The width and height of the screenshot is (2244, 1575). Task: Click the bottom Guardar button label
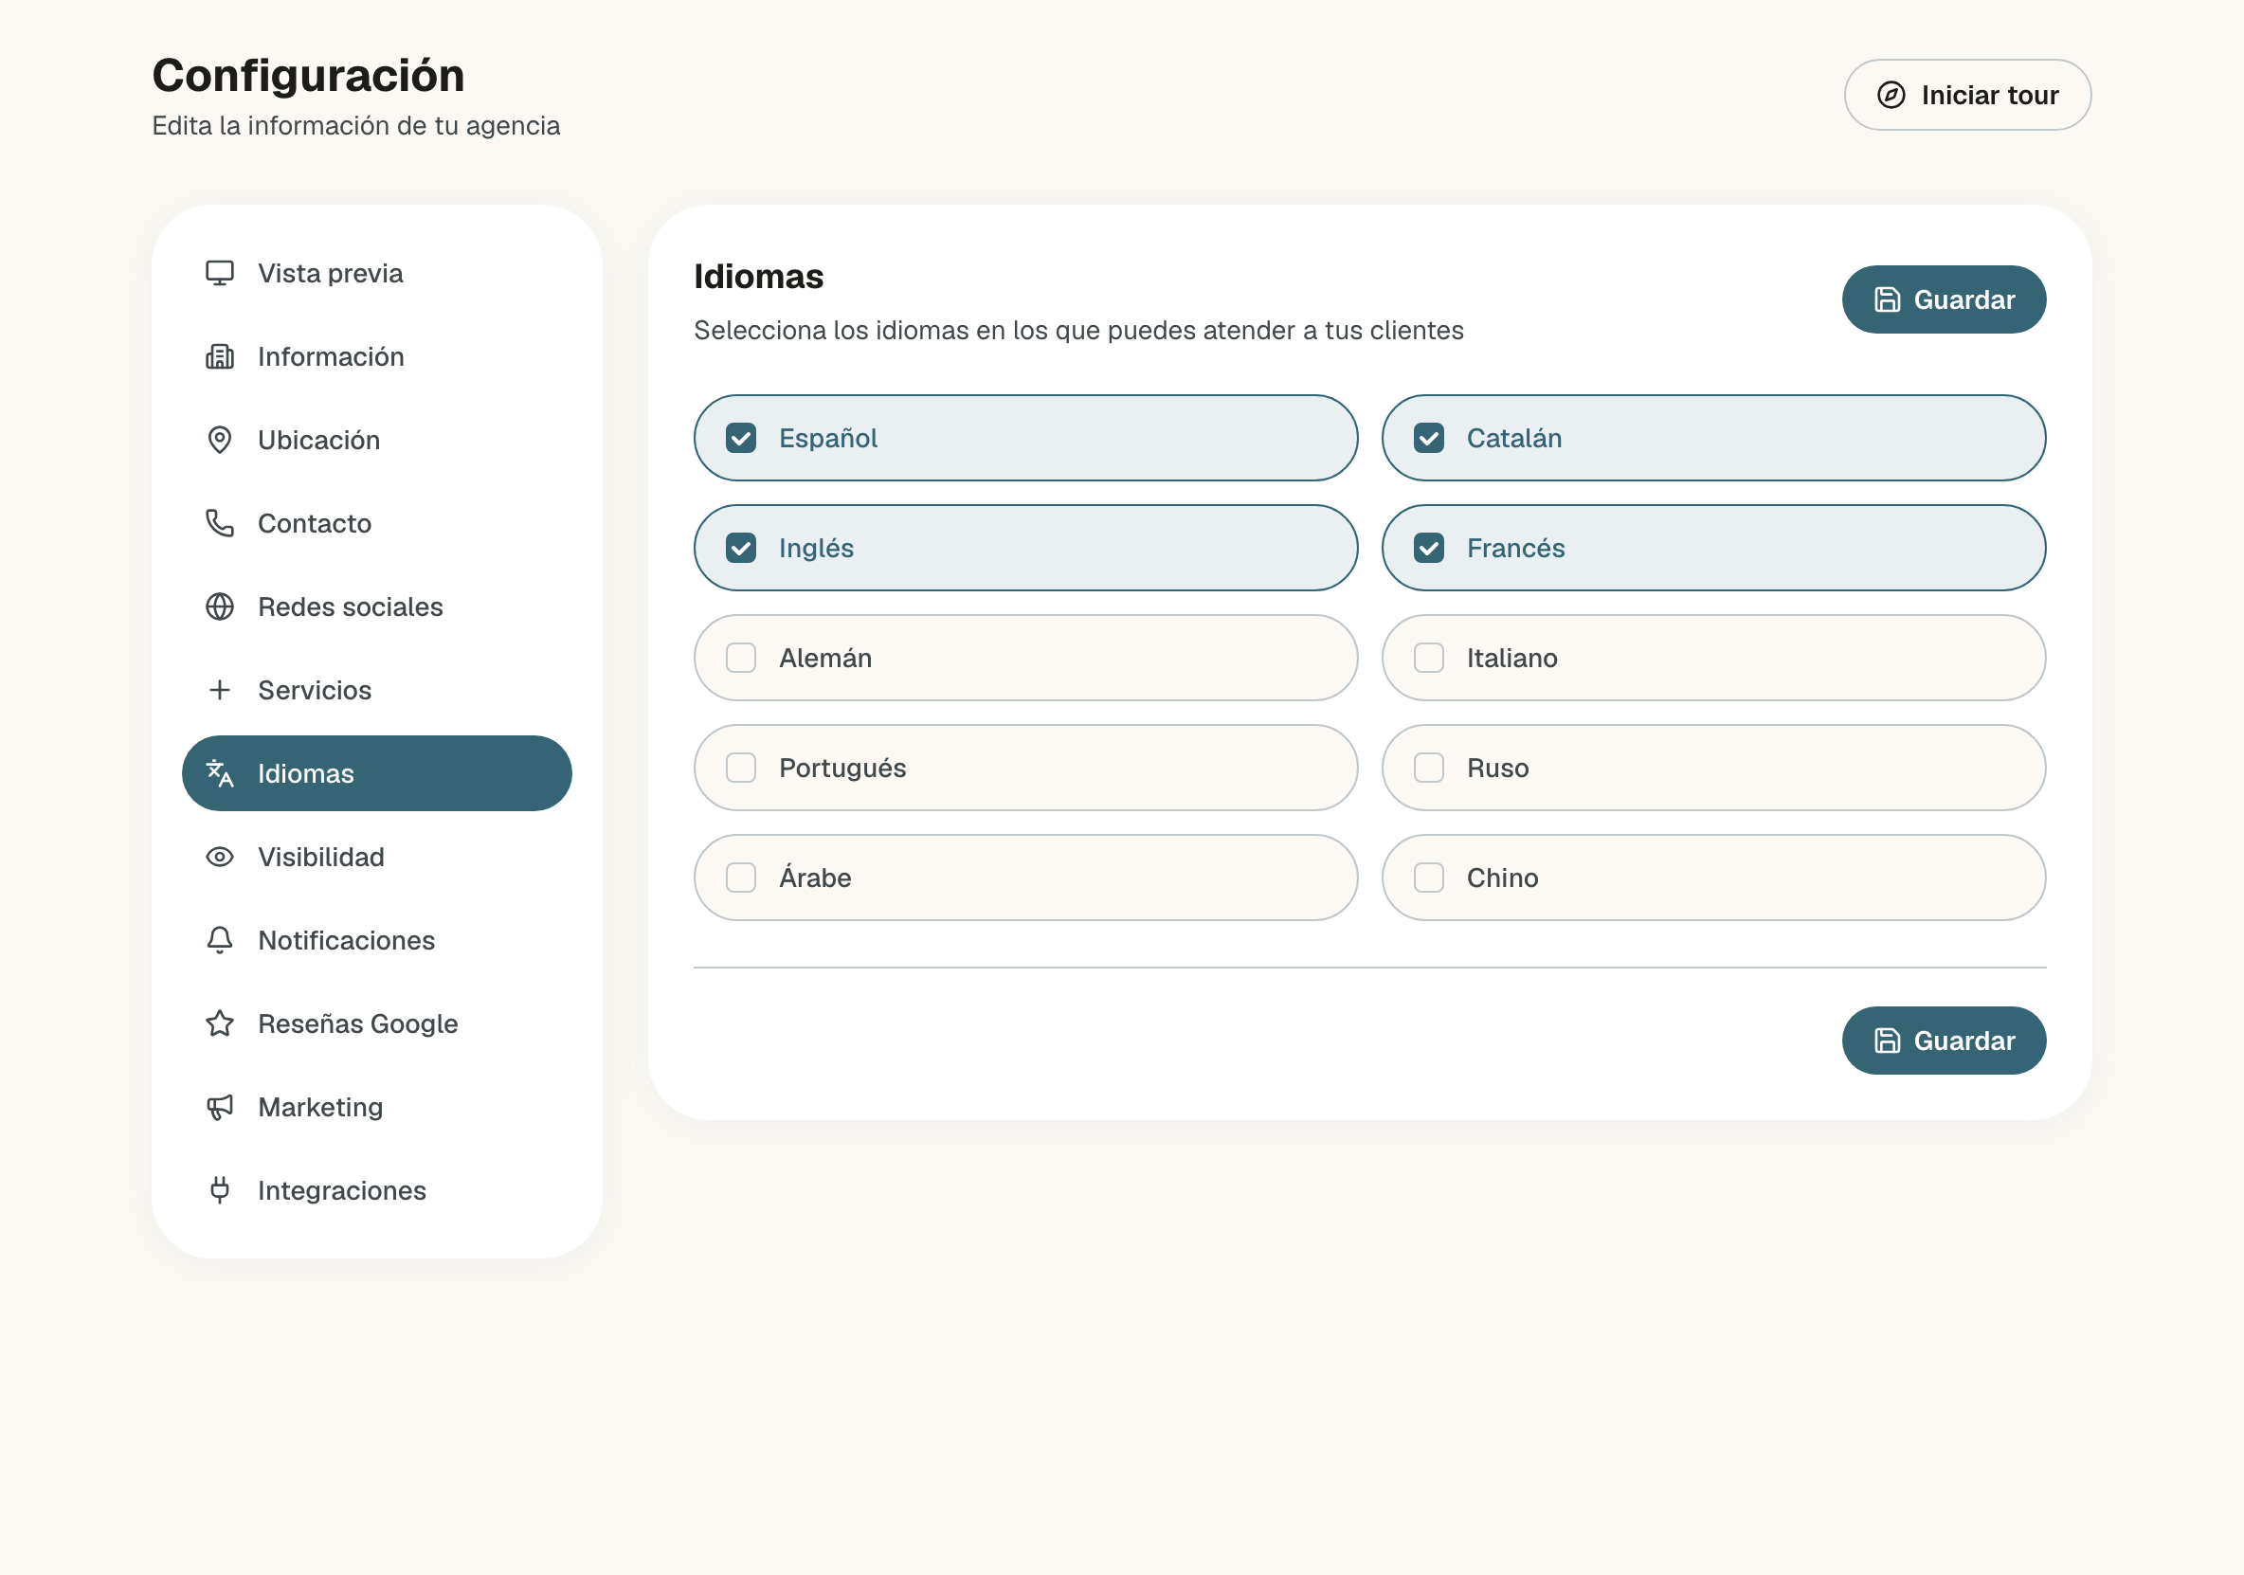tap(1964, 1041)
